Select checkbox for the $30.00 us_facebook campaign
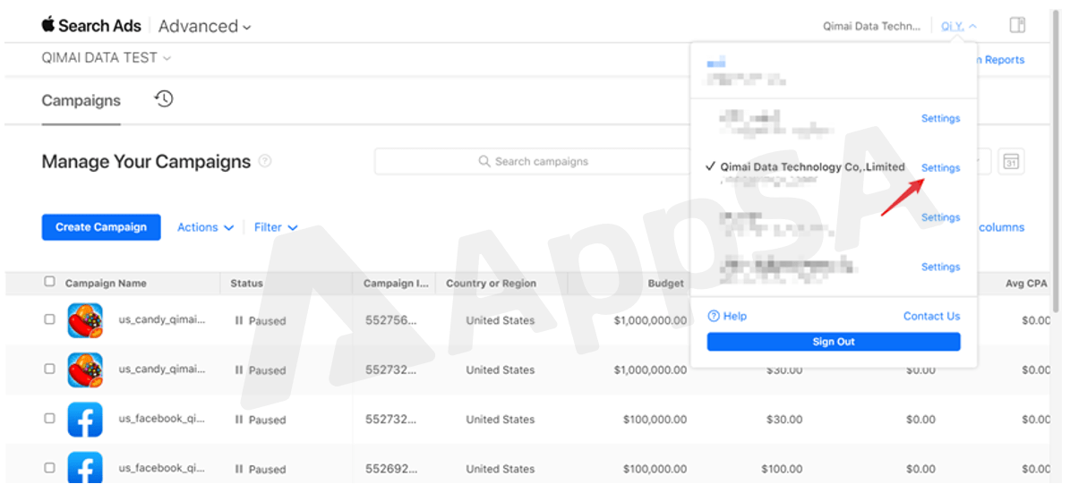The image size is (1070, 484). tap(49, 419)
